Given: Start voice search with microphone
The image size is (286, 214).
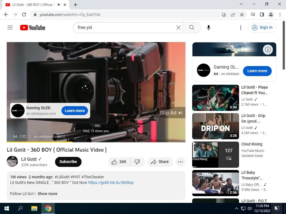Looking at the screenshot, I should [x=208, y=28].
